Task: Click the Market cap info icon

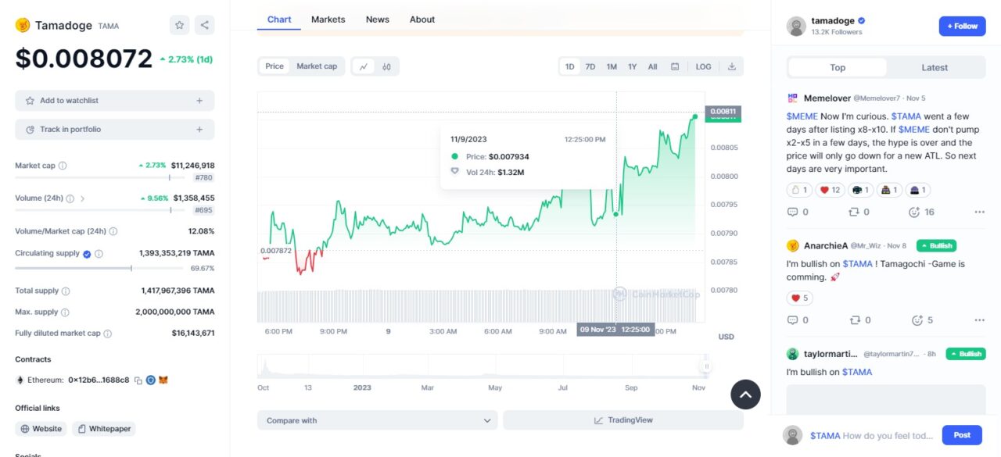Action: [x=63, y=166]
